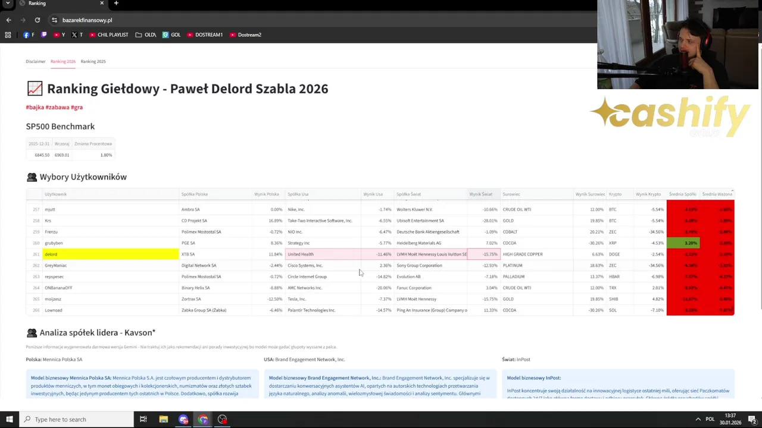Click the LVMH Moët Hennessy Louis Vuitton SE cell
The height and width of the screenshot is (428, 762).
click(x=431, y=254)
